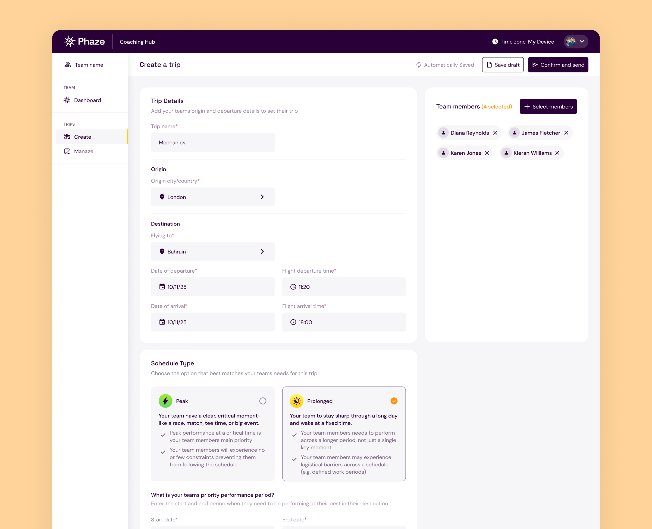Go to Manage trips in sidebar
This screenshot has width=652, height=529.
[84, 151]
